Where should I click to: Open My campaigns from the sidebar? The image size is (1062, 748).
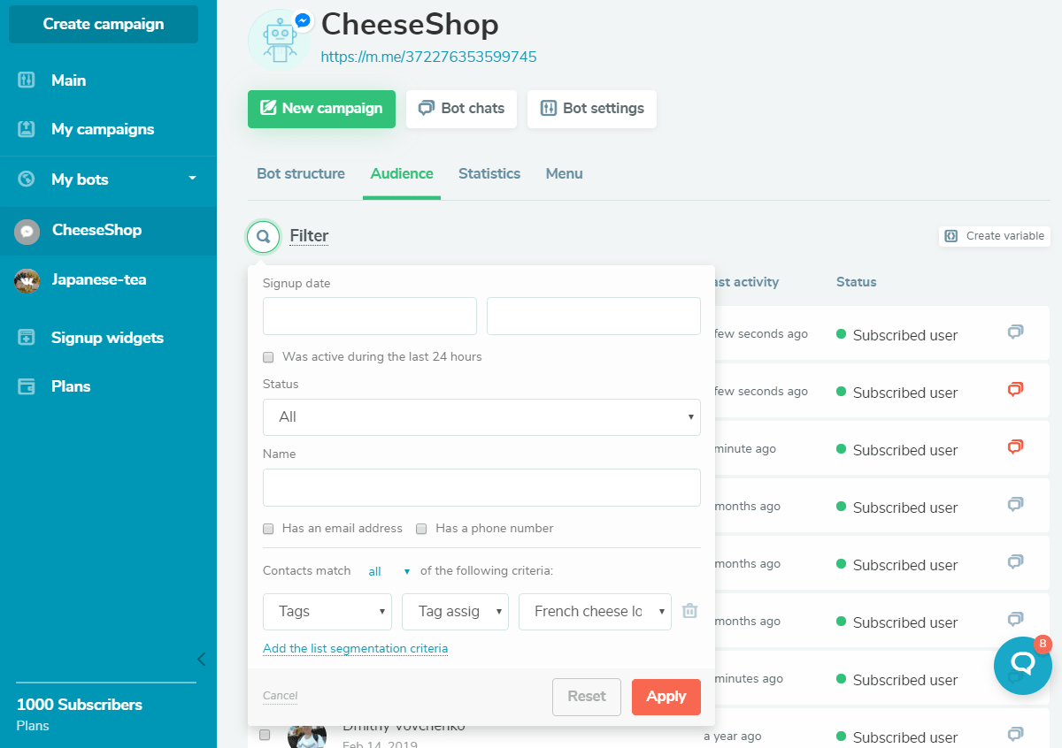pyautogui.click(x=101, y=128)
